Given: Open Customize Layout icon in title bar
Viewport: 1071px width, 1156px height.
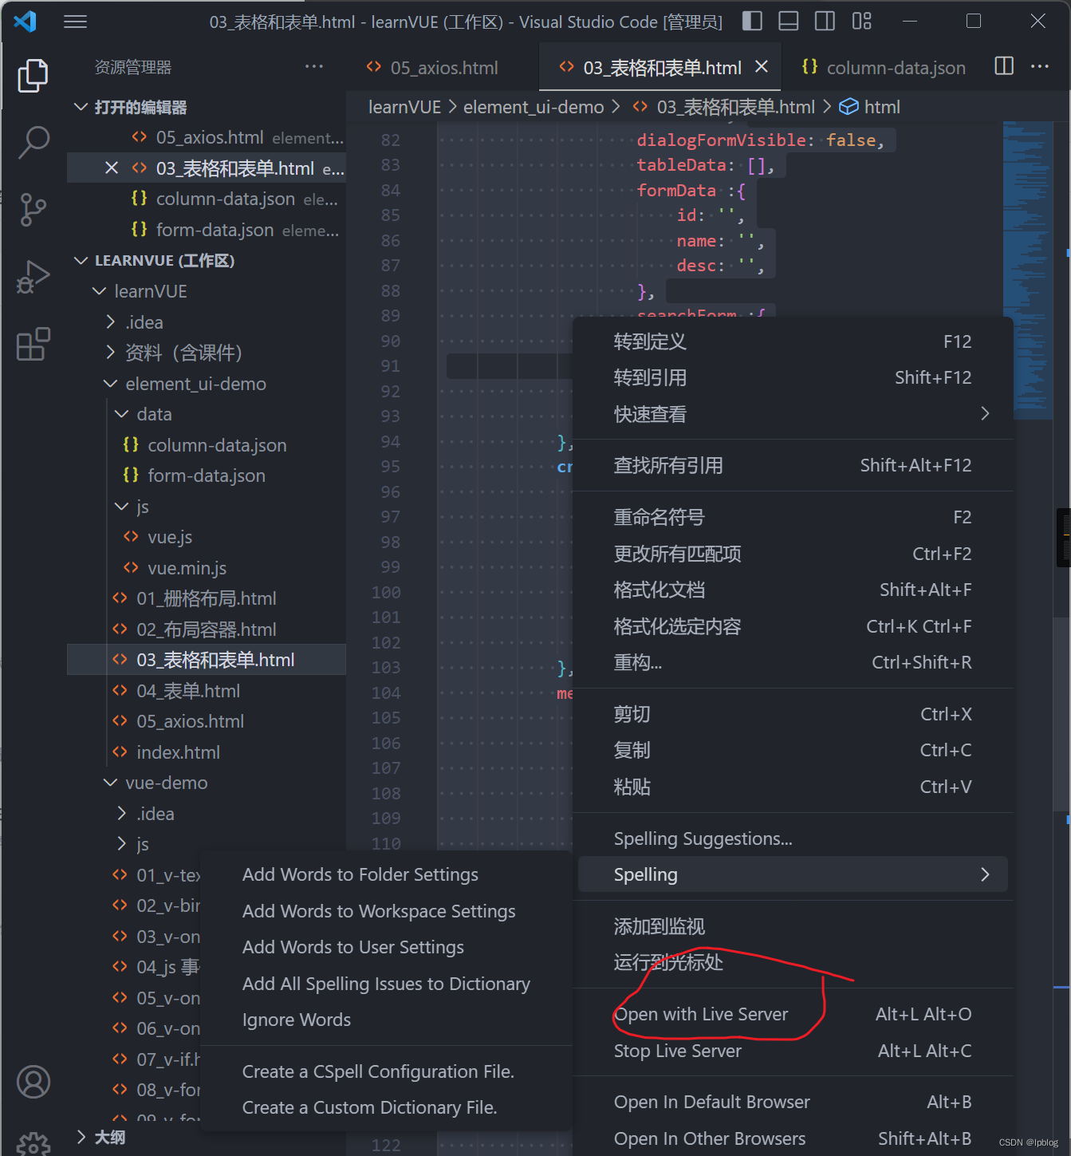Looking at the screenshot, I should (x=862, y=22).
